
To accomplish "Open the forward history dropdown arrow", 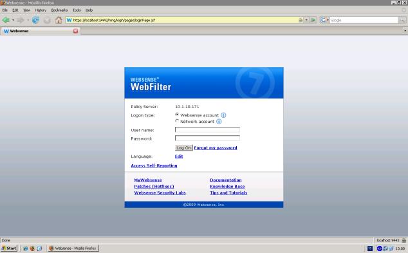I will coord(28,20).
